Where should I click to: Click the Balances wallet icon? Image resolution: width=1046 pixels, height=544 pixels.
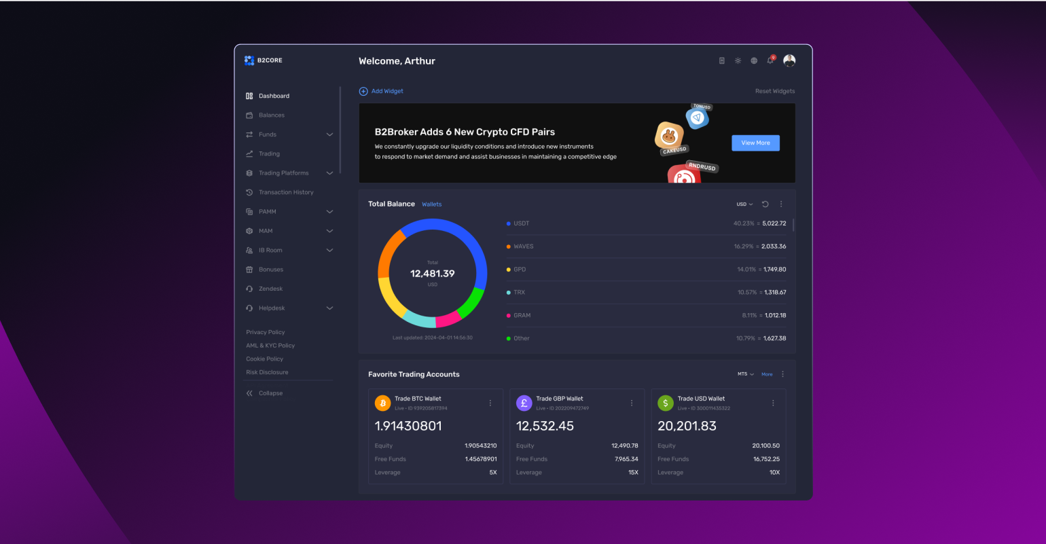(249, 115)
